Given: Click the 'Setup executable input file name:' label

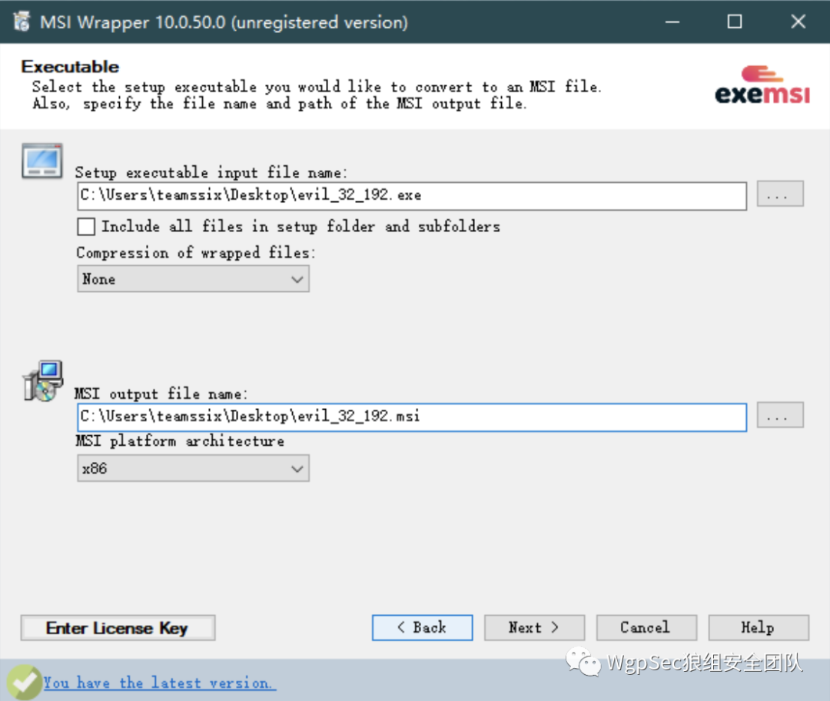Looking at the screenshot, I should pyautogui.click(x=211, y=173).
